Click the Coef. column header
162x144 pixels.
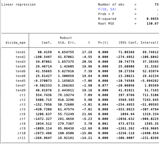(x=46, y=43)
